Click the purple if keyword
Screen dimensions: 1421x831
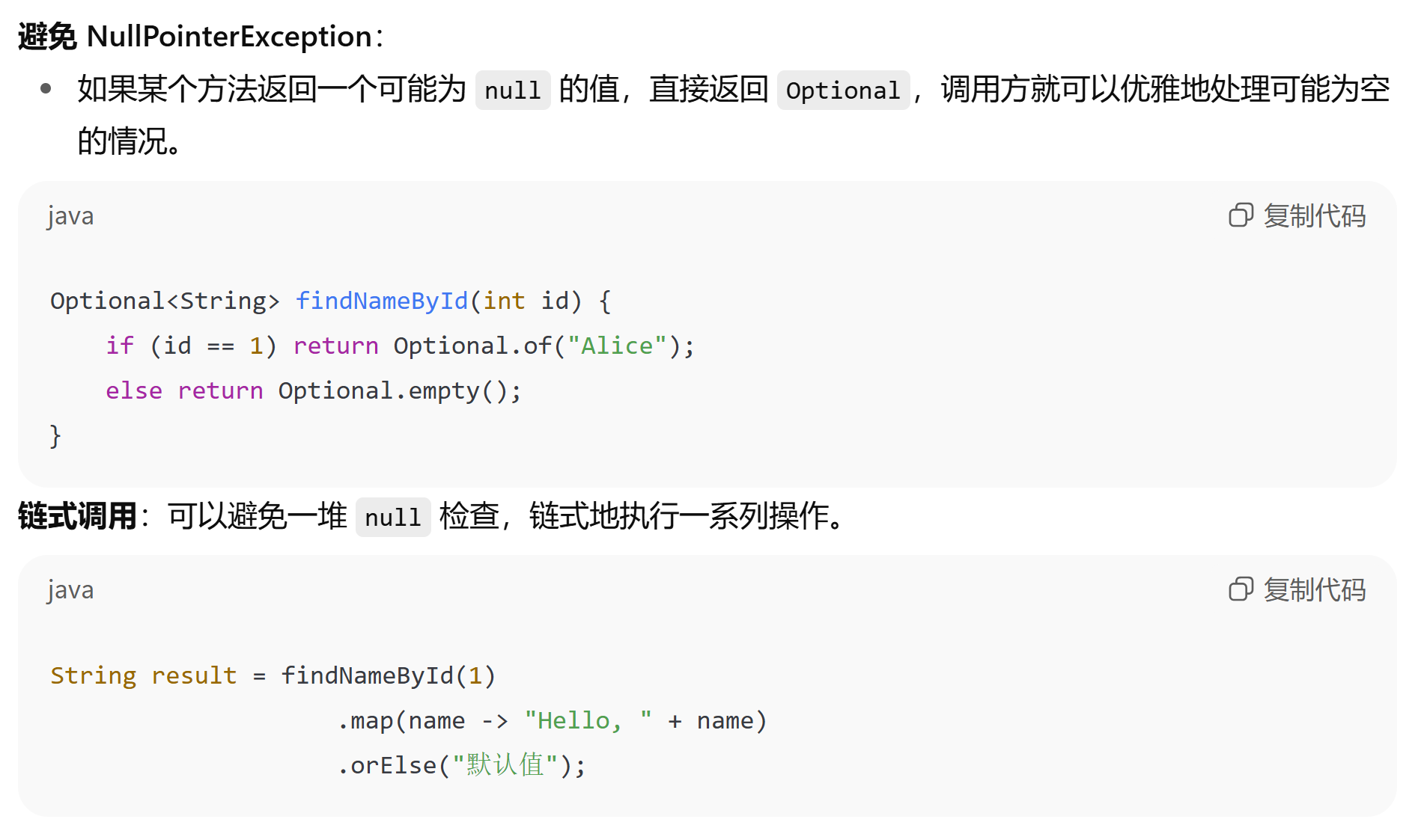coord(119,346)
